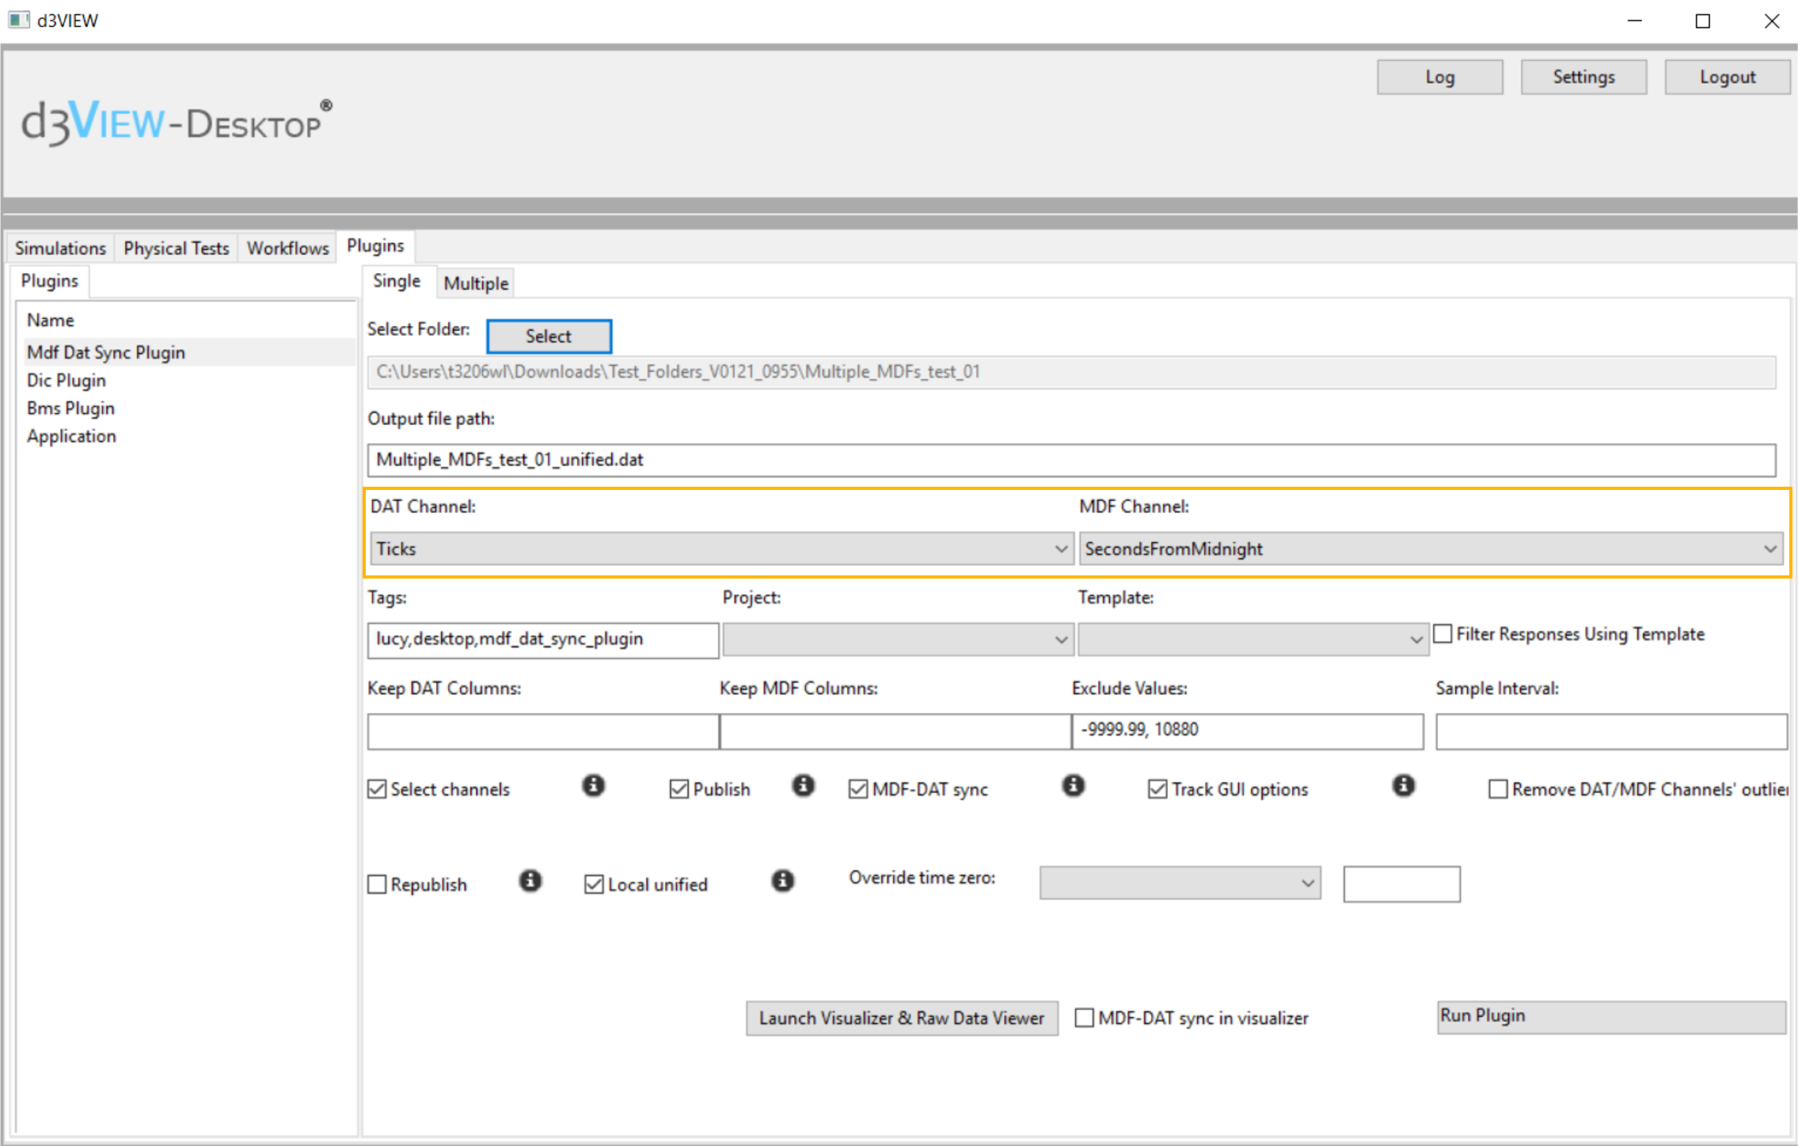Open the Settings button
This screenshot has height=1146, width=1798.
pos(1583,77)
